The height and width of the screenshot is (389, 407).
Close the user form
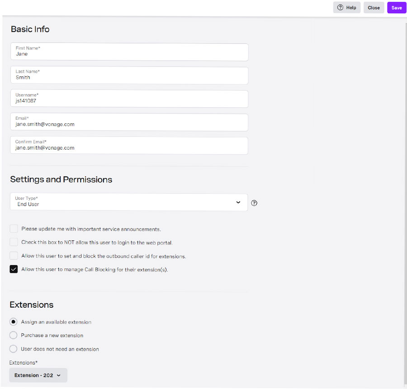374,8
